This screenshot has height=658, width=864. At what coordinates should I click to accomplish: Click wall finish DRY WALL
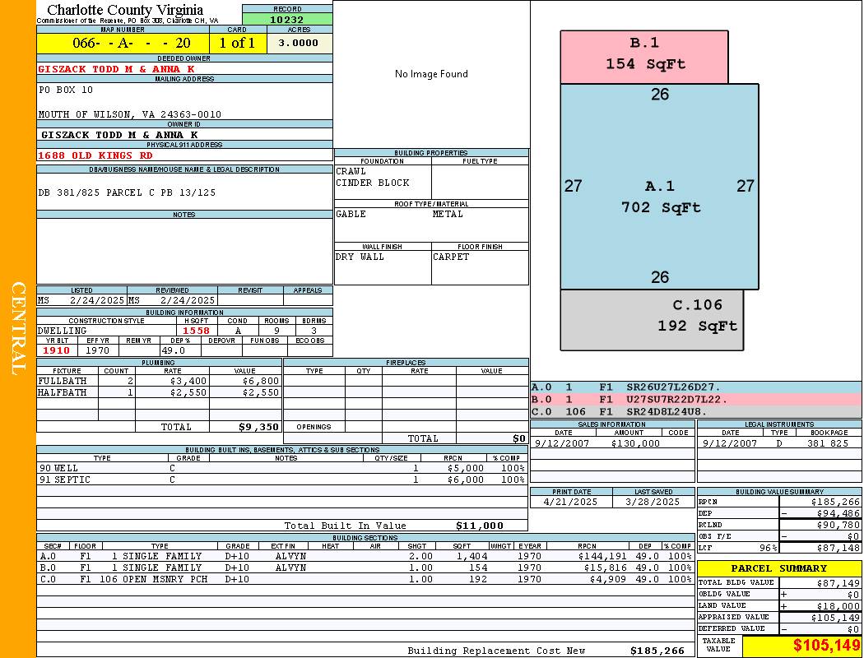(x=360, y=257)
